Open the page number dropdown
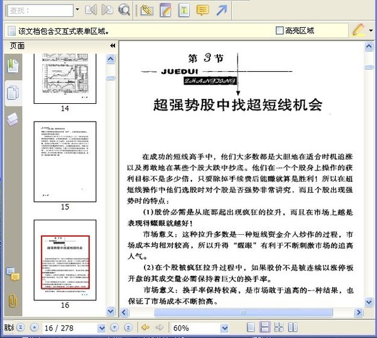The width and height of the screenshot is (377, 338). [x=102, y=328]
